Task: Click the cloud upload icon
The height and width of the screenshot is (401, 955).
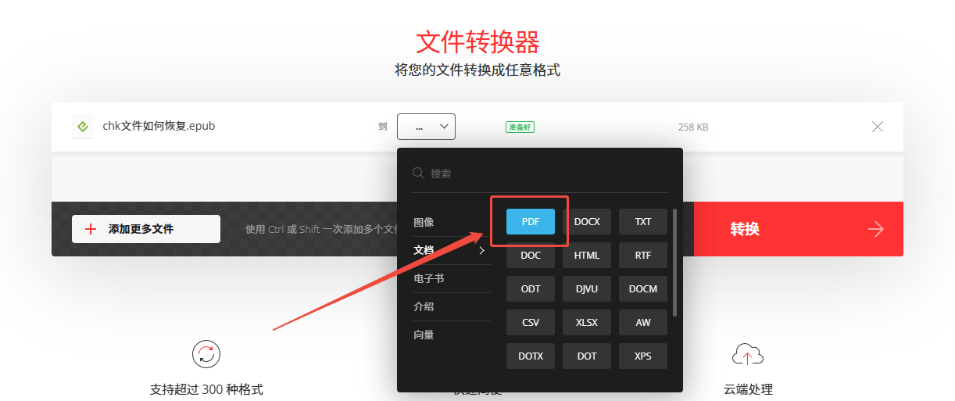Action: [747, 354]
